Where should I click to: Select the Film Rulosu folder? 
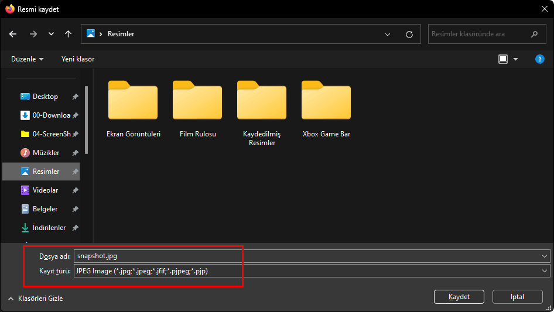[197, 109]
